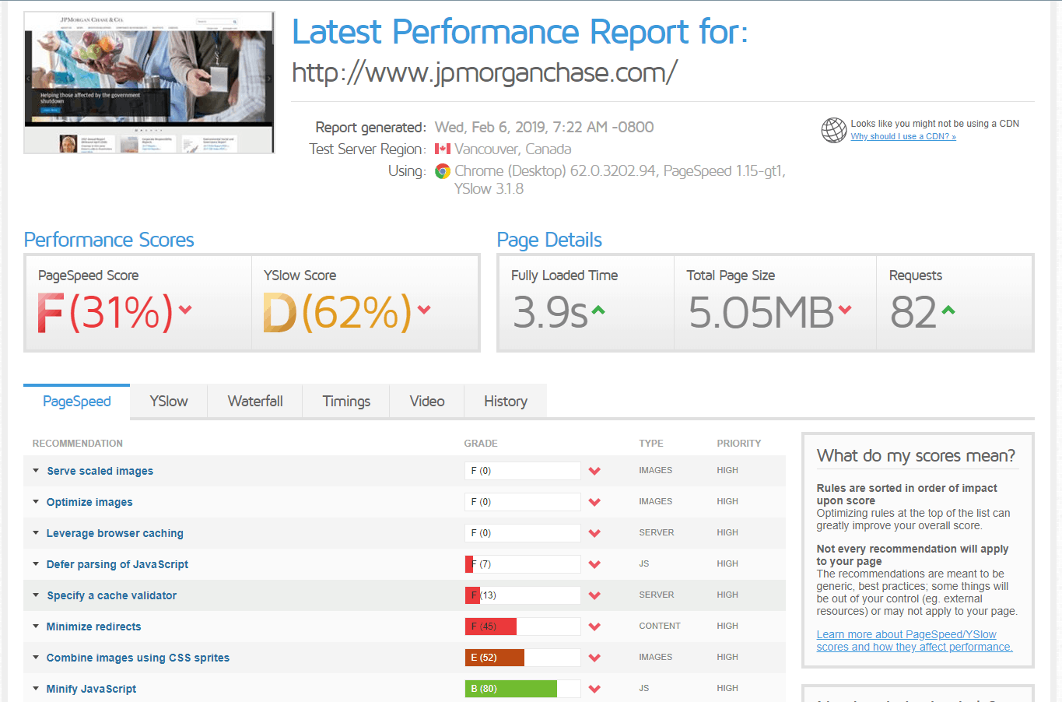
Task: Click the CDN globe icon
Action: point(833,130)
